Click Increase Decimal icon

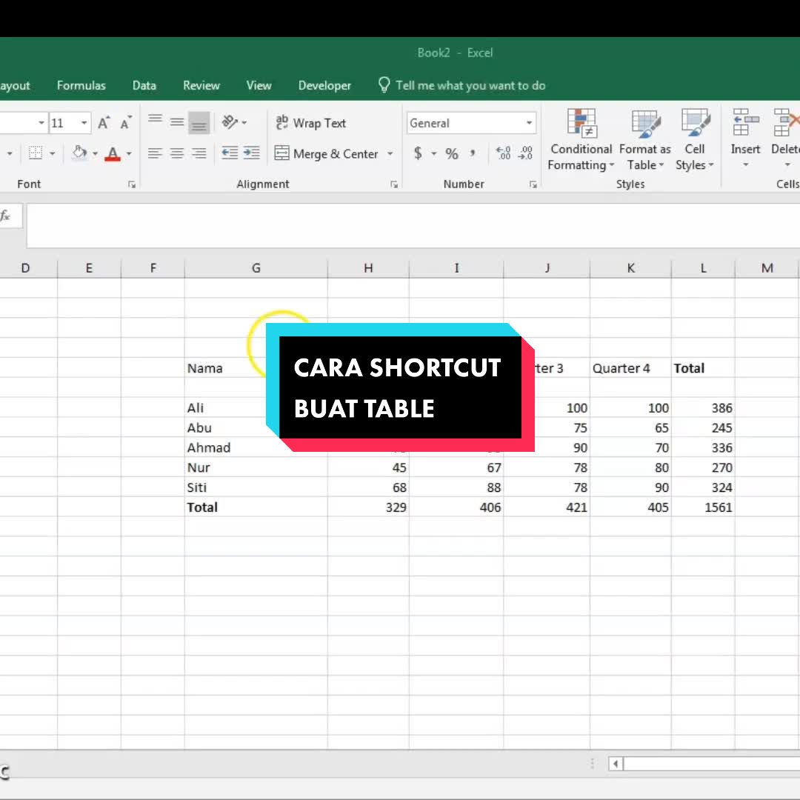tap(503, 153)
